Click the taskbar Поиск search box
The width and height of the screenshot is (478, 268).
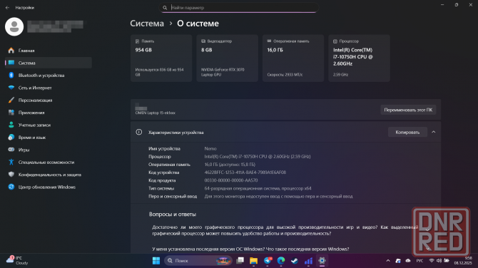[x=198, y=261]
